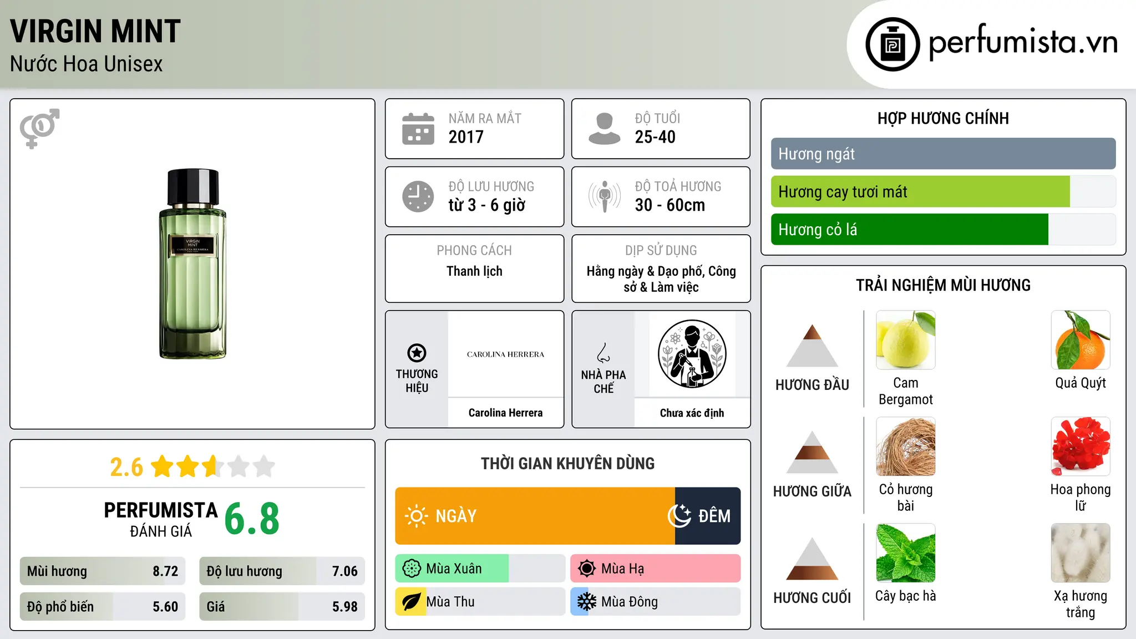Click the Mùa Đông season bar
1136x639 pixels.
(x=656, y=602)
